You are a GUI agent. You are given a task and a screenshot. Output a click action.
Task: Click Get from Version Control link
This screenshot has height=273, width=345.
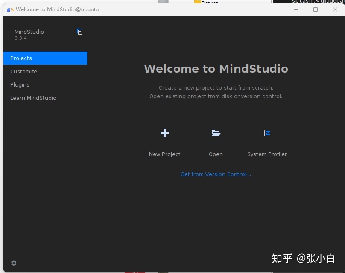[x=216, y=174]
